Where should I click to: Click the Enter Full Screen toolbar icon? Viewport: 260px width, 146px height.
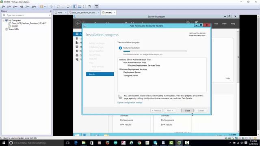pyautogui.click(x=84, y=6)
